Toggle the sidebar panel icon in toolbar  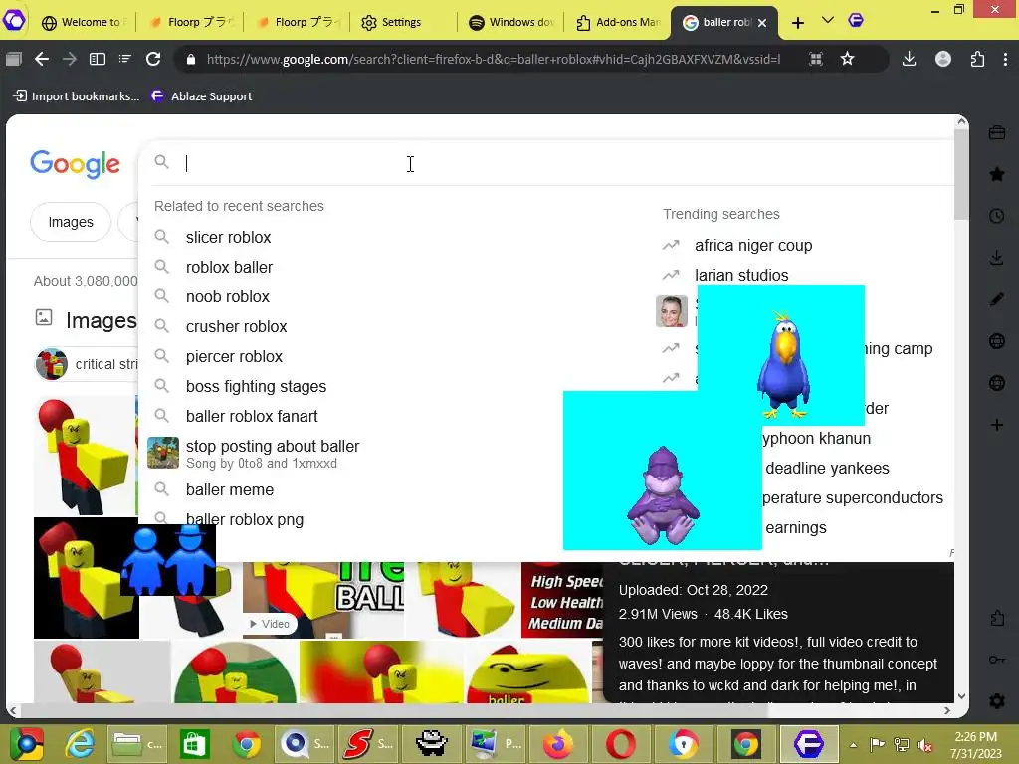[x=98, y=59]
